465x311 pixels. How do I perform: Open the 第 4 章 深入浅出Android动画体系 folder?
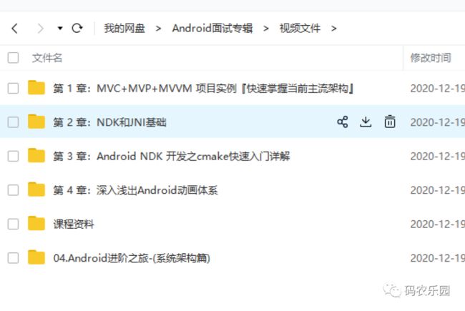[x=135, y=190]
